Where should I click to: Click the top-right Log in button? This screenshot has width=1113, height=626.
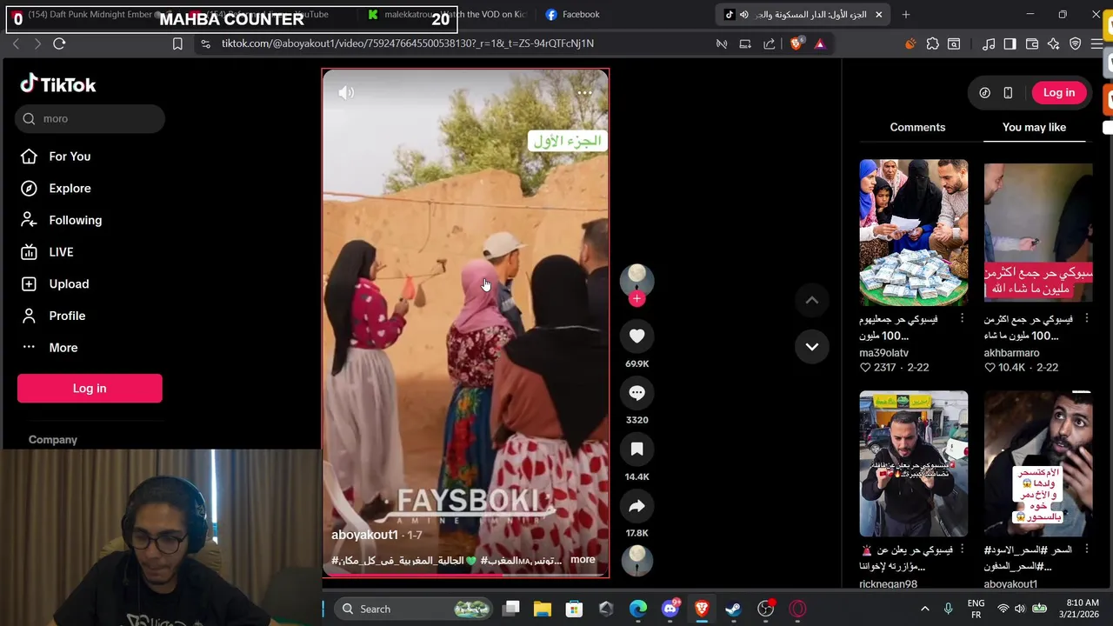coord(1058,93)
